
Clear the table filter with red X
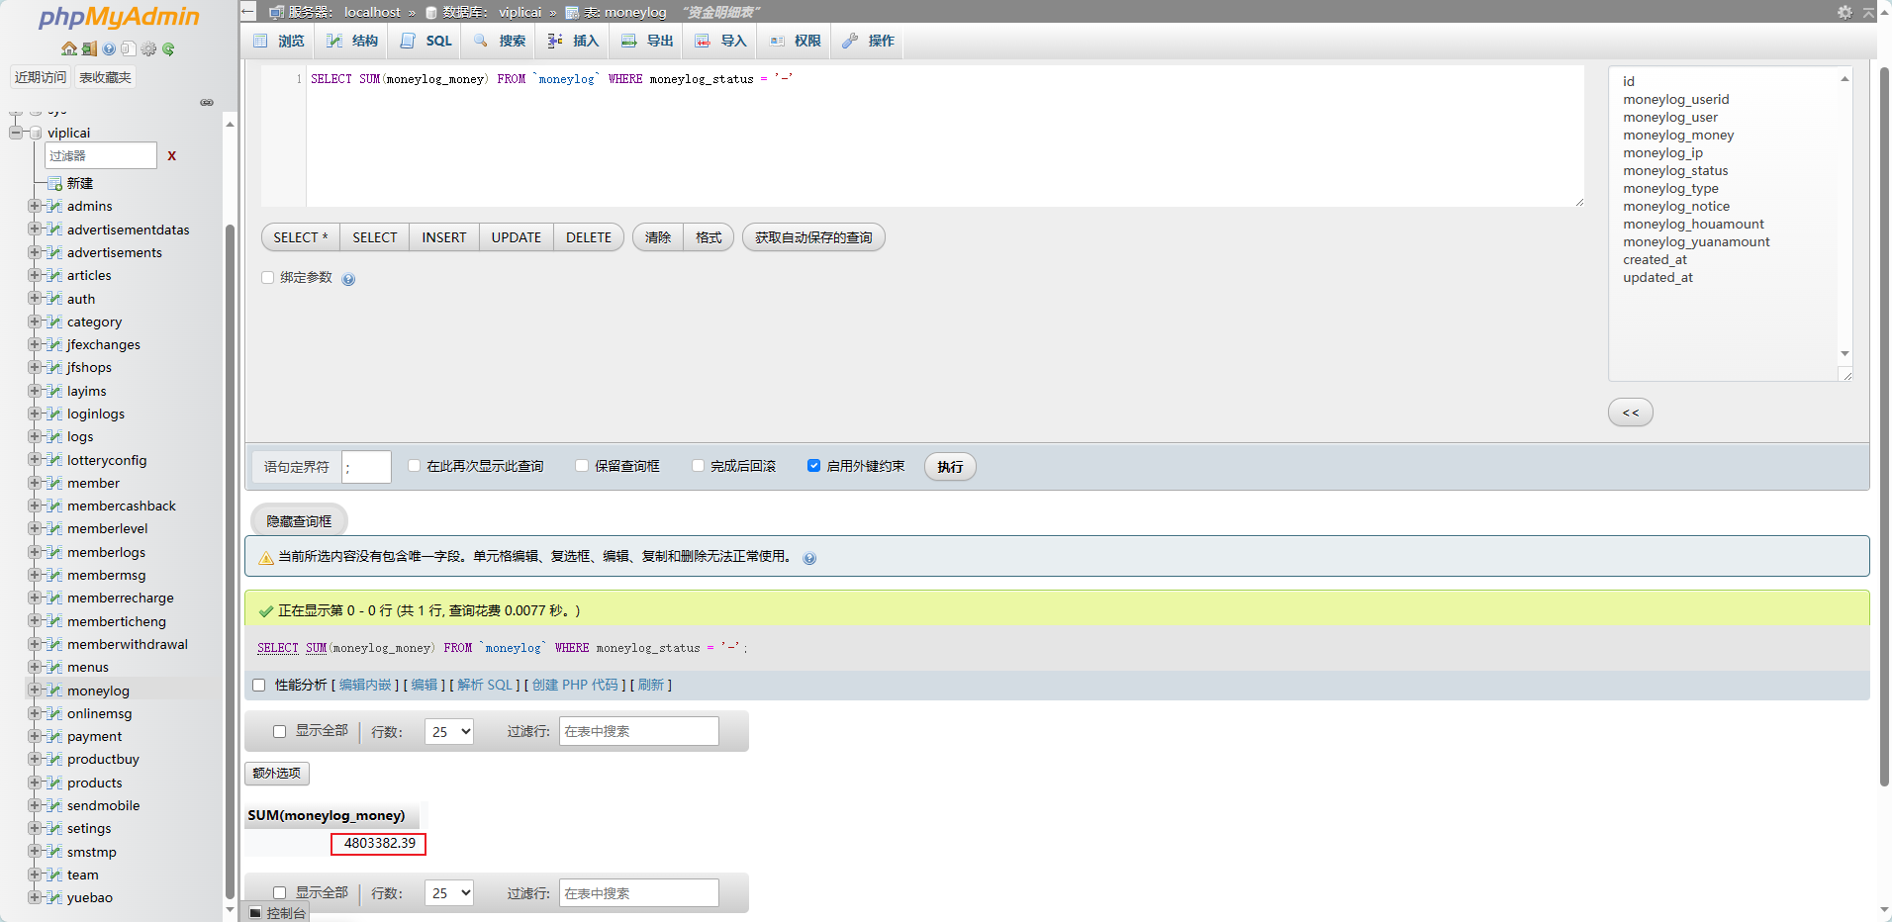point(172,156)
